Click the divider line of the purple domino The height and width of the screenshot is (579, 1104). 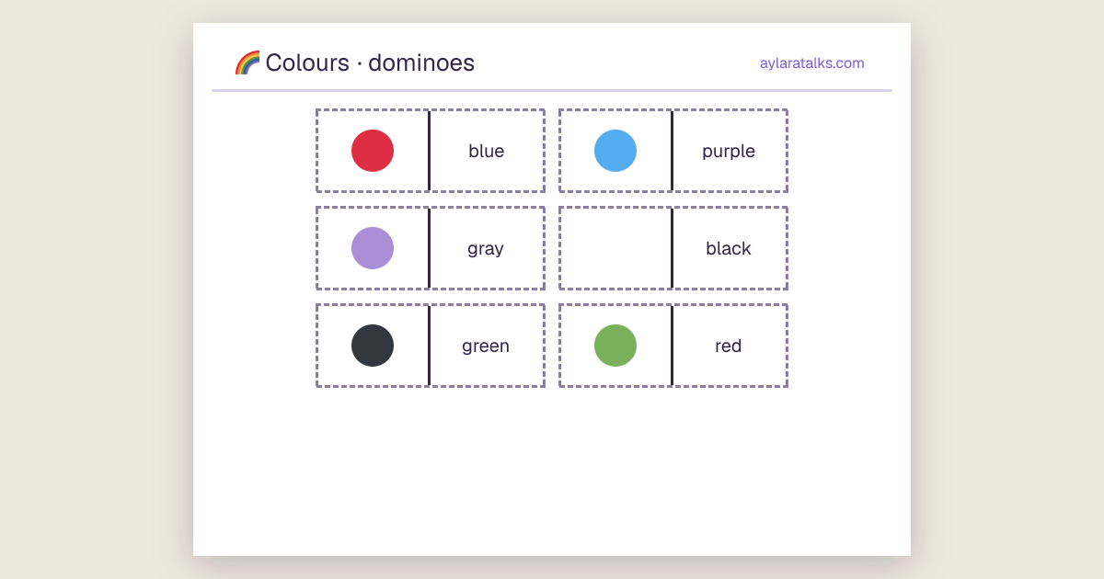tap(672, 151)
